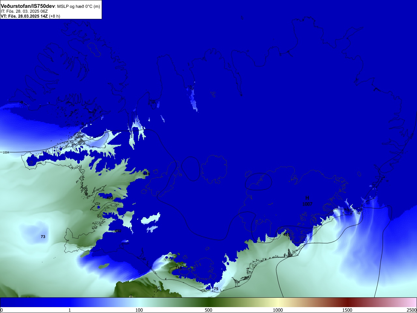Click the 'H' high-pressure marker
This screenshot has width=417, height=313.
pyautogui.click(x=307, y=198)
